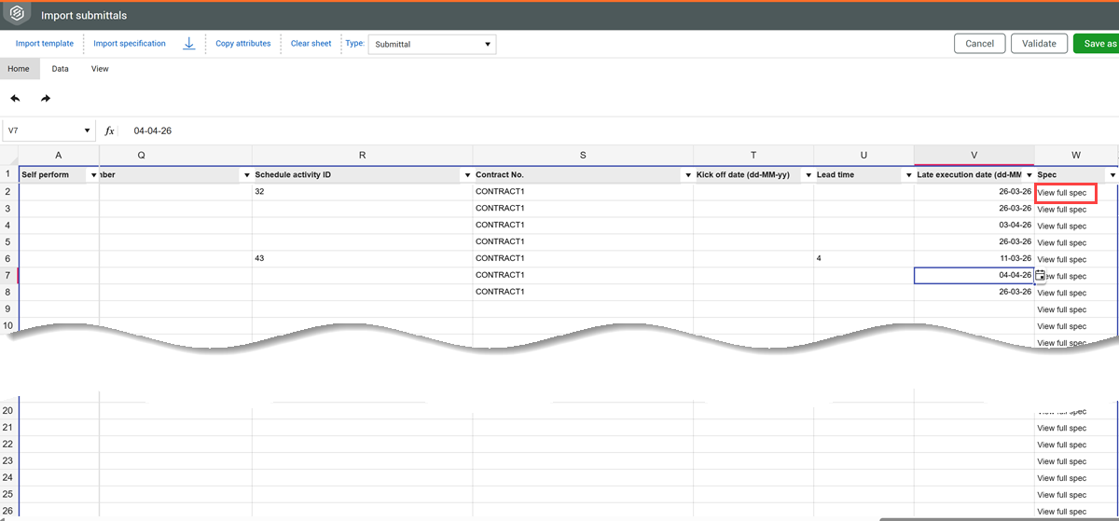This screenshot has width=1119, height=521.
Task: Open the Contract No. column filter arrow
Action: [686, 175]
